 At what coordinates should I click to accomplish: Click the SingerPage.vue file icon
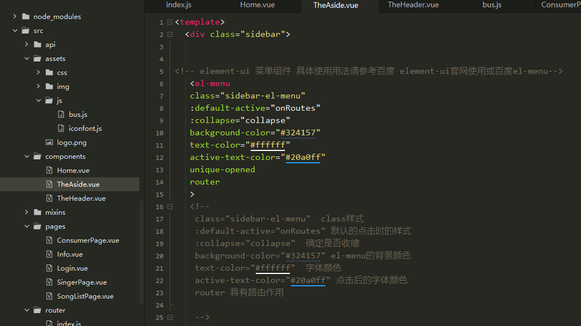click(49, 282)
